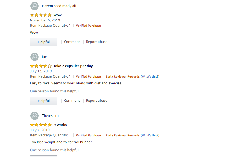The image size is (225, 157).
Task: Mark lue's capsules review as Helpful
Action: tap(44, 101)
